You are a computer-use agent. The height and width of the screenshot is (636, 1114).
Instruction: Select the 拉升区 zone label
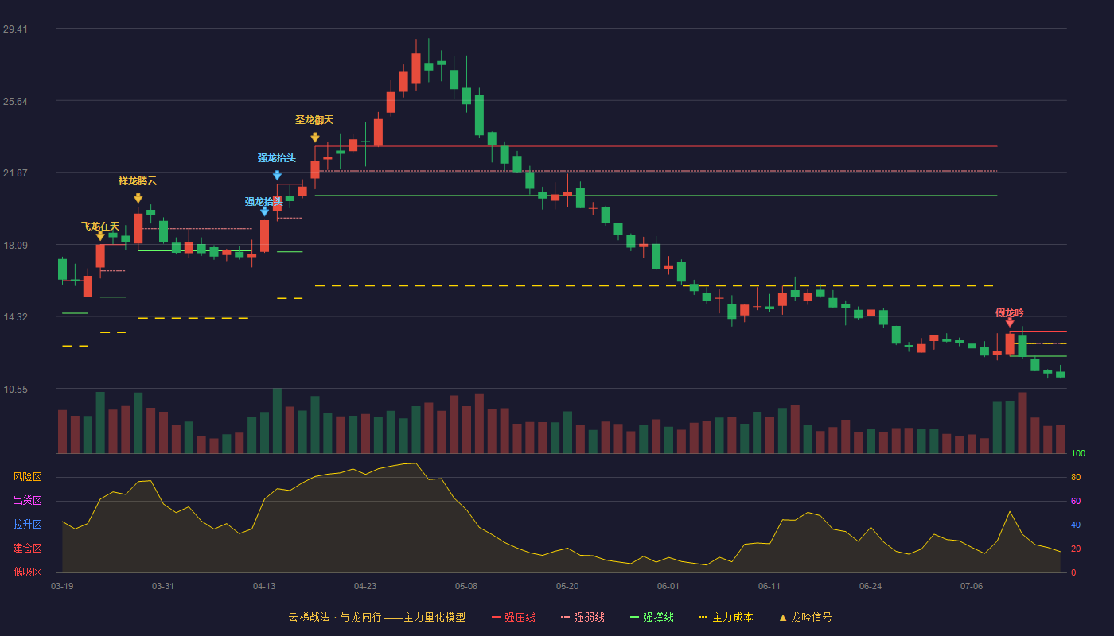(x=27, y=525)
